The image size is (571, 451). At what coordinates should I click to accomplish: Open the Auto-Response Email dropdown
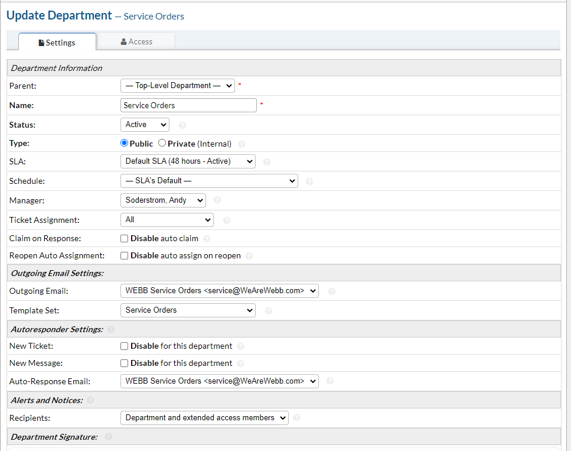[x=219, y=381]
